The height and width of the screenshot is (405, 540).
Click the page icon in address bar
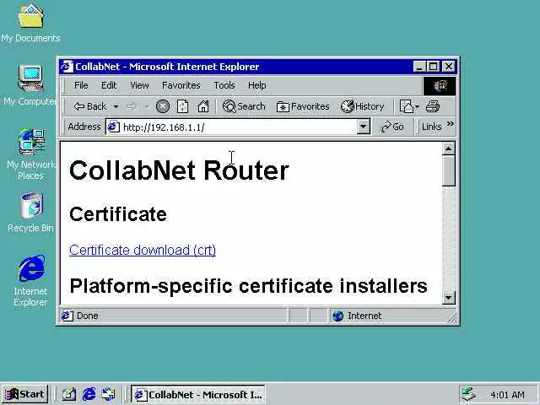click(113, 127)
